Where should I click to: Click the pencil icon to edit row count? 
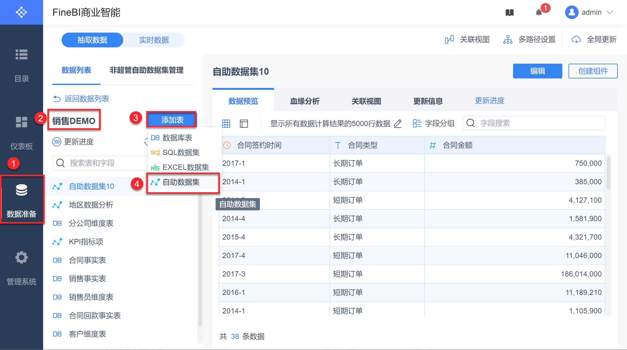398,124
